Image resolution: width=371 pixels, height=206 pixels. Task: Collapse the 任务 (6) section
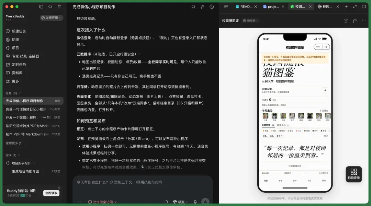[13, 93]
